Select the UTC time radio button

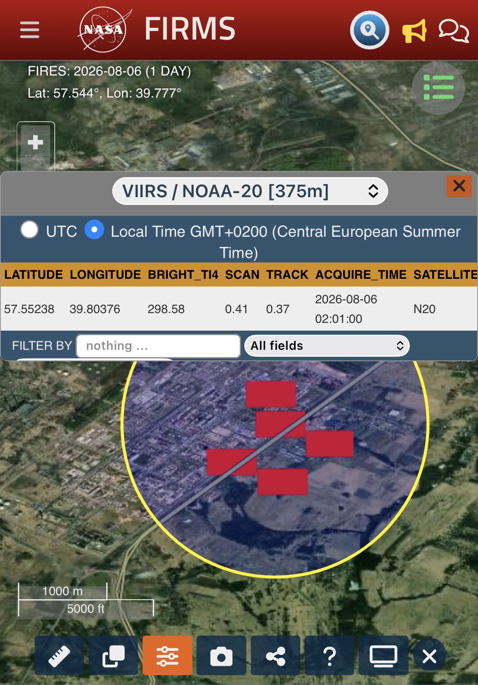tap(29, 229)
